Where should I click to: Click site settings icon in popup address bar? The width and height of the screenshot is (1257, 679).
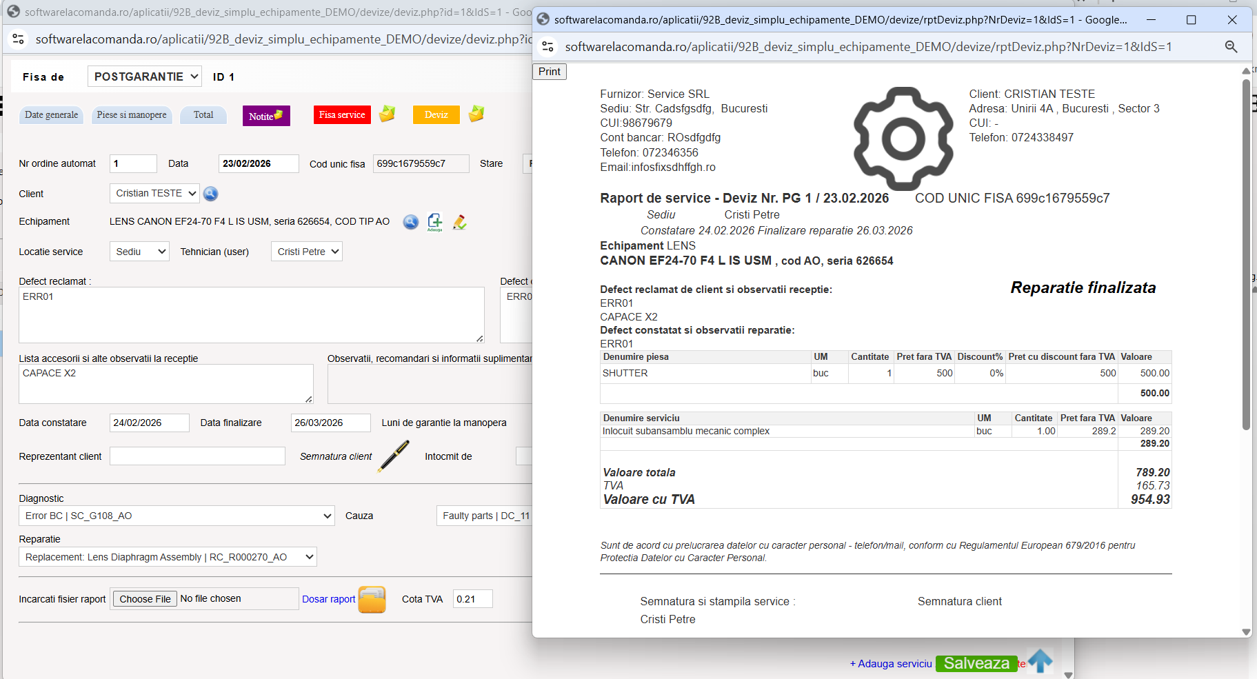548,47
